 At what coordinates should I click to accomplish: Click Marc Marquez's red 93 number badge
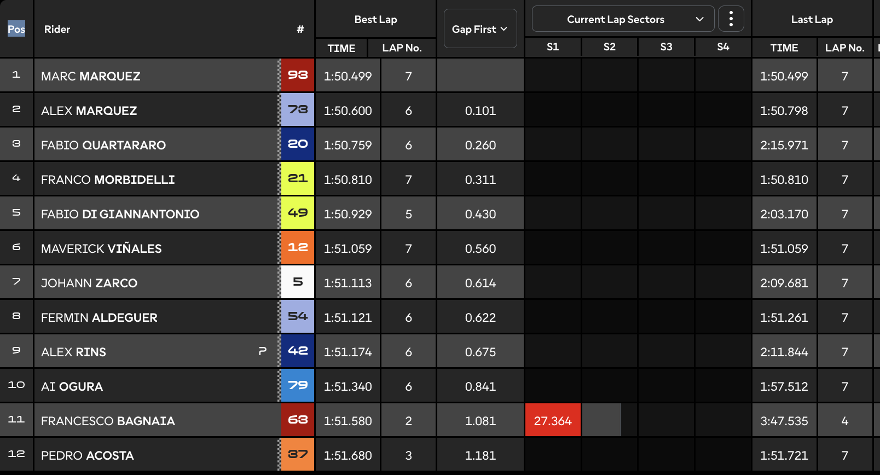pos(298,75)
